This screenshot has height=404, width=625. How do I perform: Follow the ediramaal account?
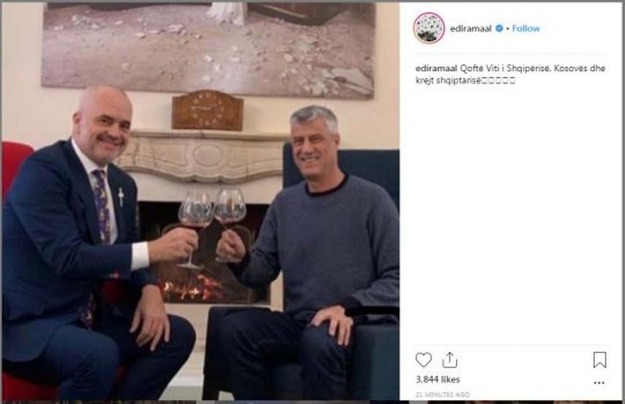click(526, 28)
